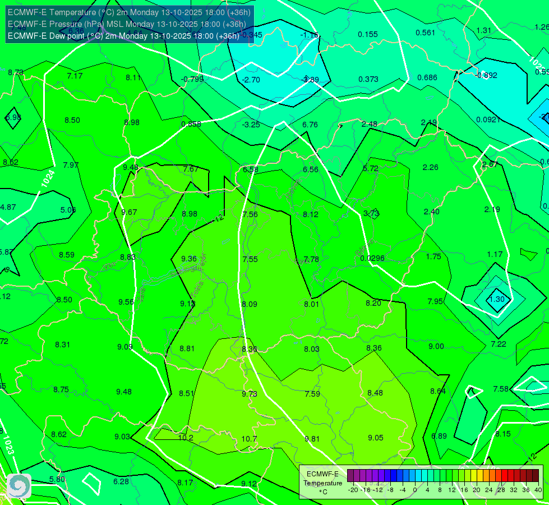Click the 8.12 grid value

coord(311,214)
